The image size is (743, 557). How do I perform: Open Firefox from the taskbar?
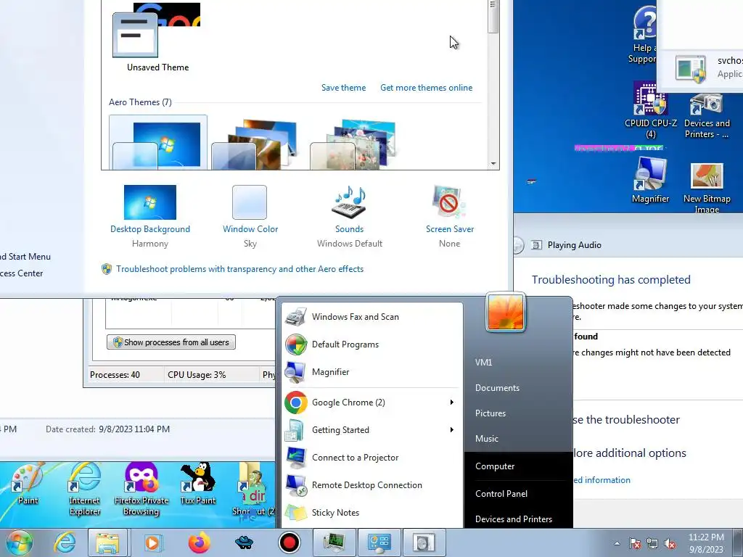pos(199,542)
